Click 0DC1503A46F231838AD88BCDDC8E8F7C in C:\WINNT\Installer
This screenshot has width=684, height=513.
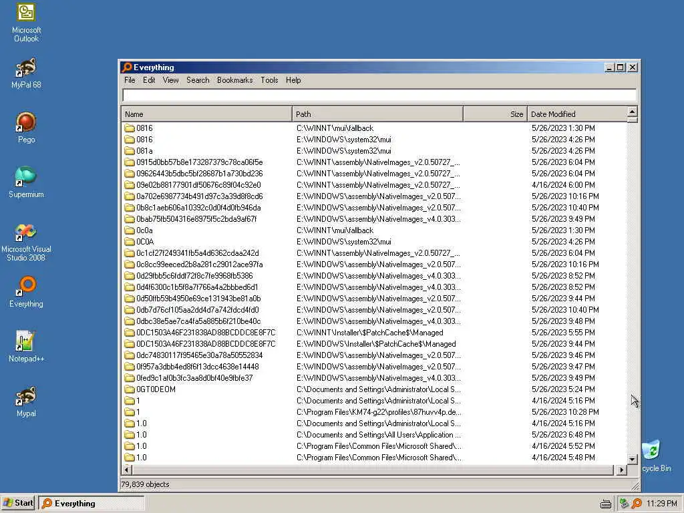tap(374, 333)
